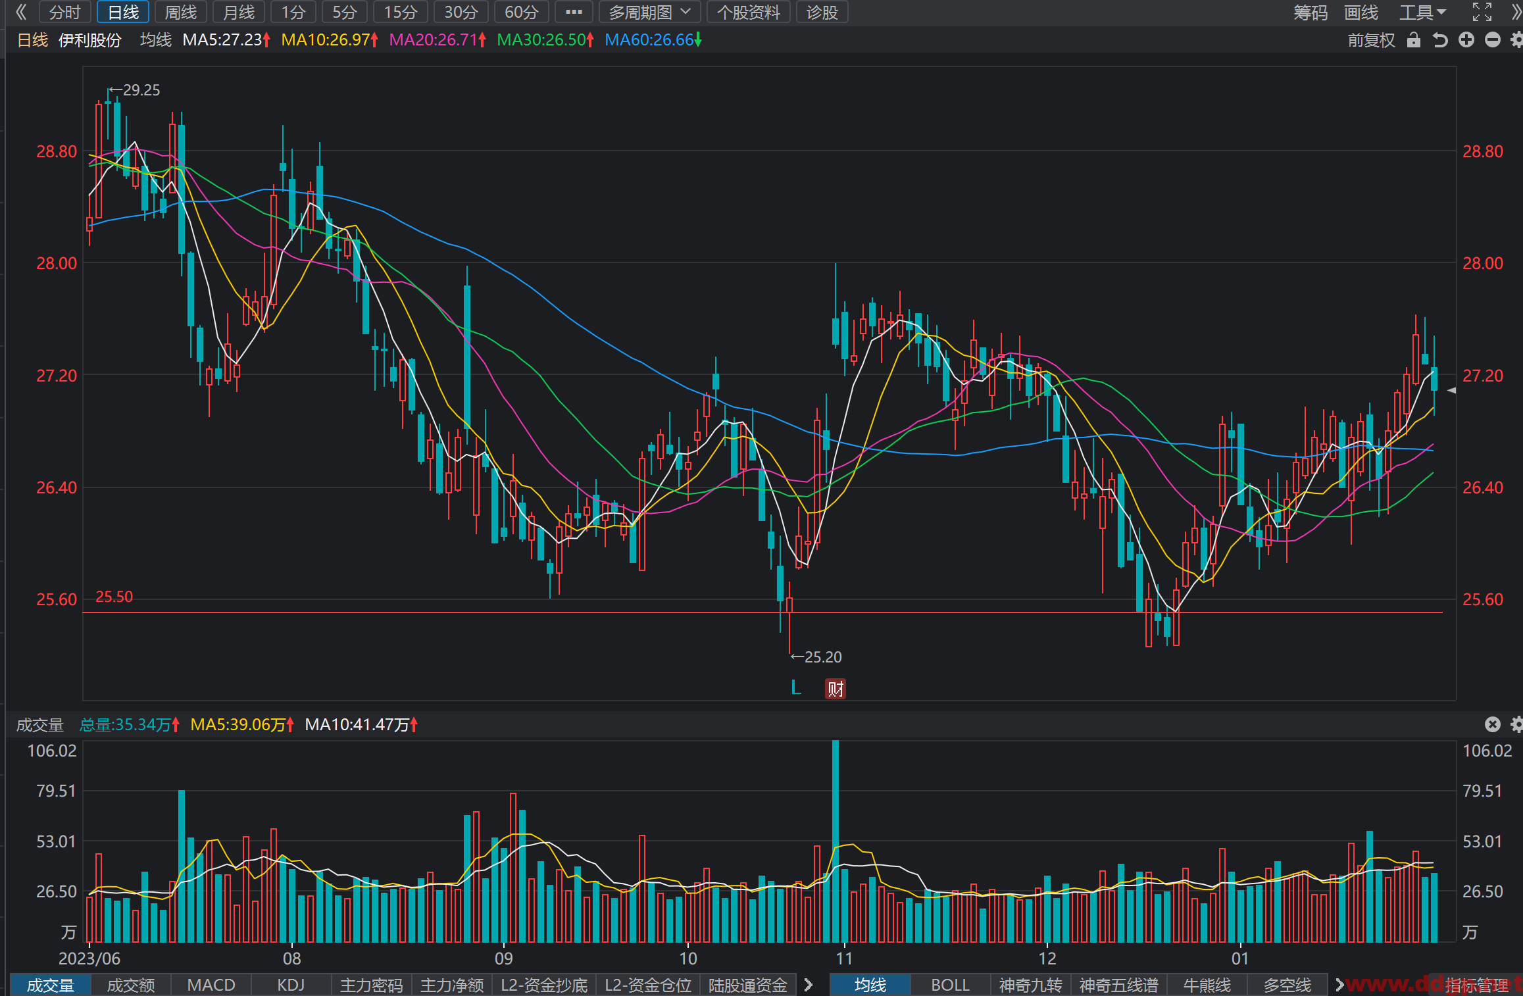Select the 60分 period

pos(521,12)
